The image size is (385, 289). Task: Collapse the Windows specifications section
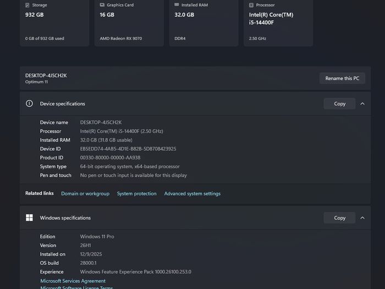tap(362, 218)
